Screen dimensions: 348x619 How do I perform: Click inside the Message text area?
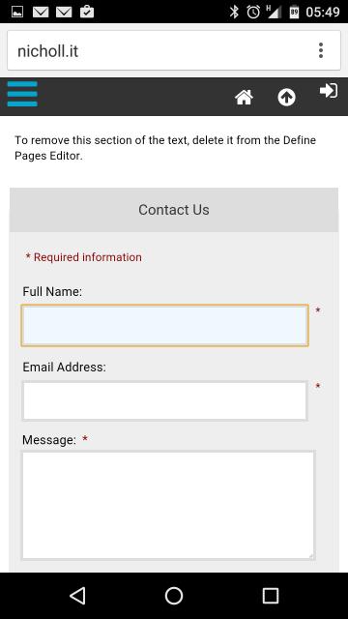click(x=168, y=505)
